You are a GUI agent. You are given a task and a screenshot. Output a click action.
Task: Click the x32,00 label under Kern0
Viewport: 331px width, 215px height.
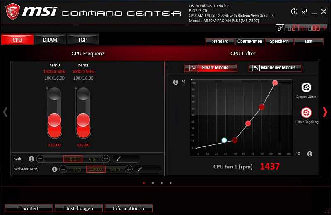click(x=54, y=145)
